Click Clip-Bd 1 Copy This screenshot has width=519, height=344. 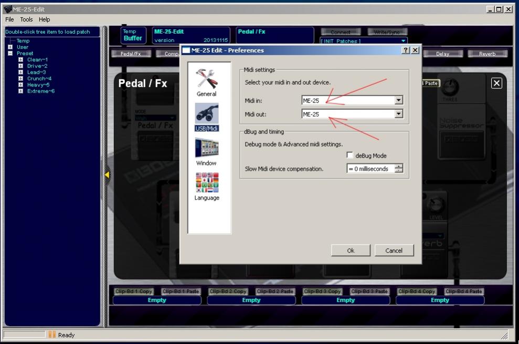[134, 291]
